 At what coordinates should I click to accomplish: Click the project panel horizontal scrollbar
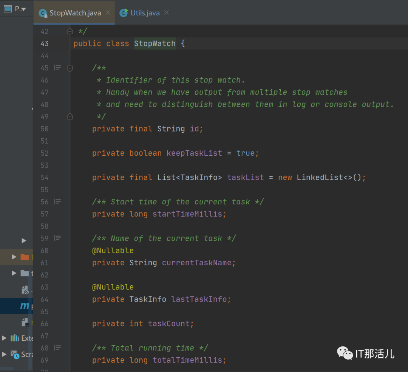coord(7,369)
